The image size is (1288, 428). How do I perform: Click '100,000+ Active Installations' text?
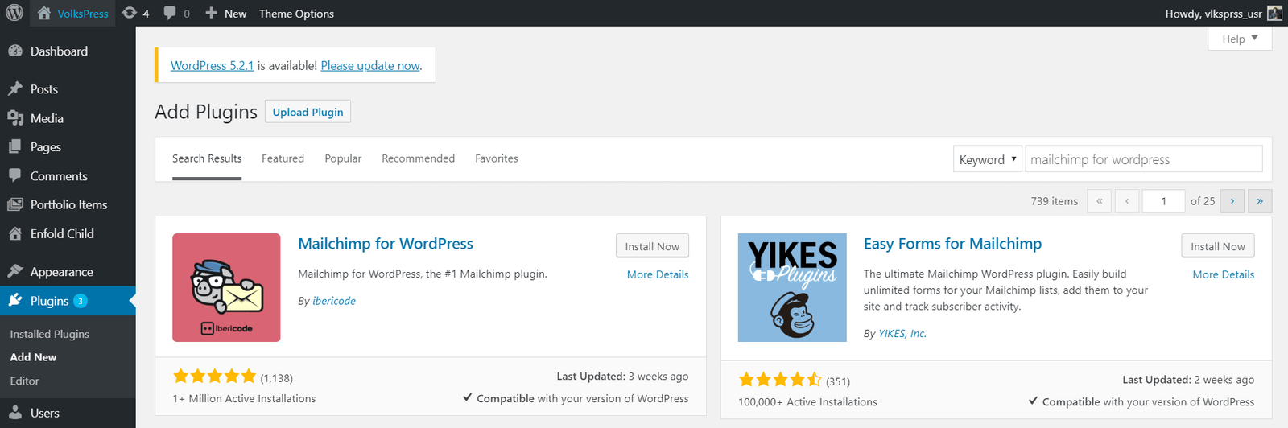807,401
